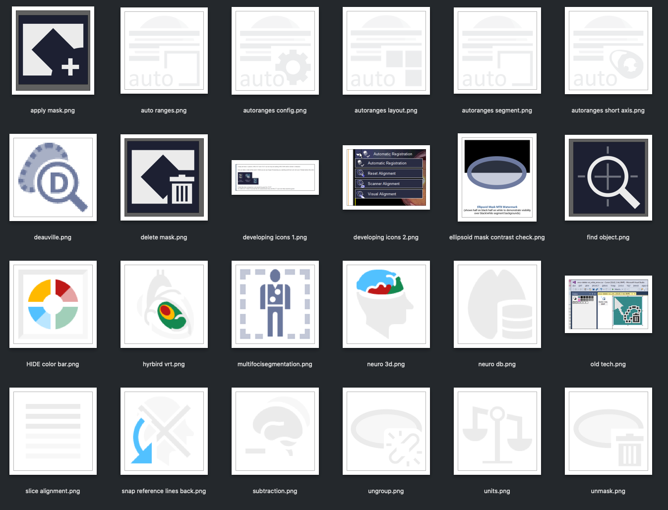Select the old tech.png screenshot thumbnail
This screenshot has width=668, height=510.
(608, 304)
